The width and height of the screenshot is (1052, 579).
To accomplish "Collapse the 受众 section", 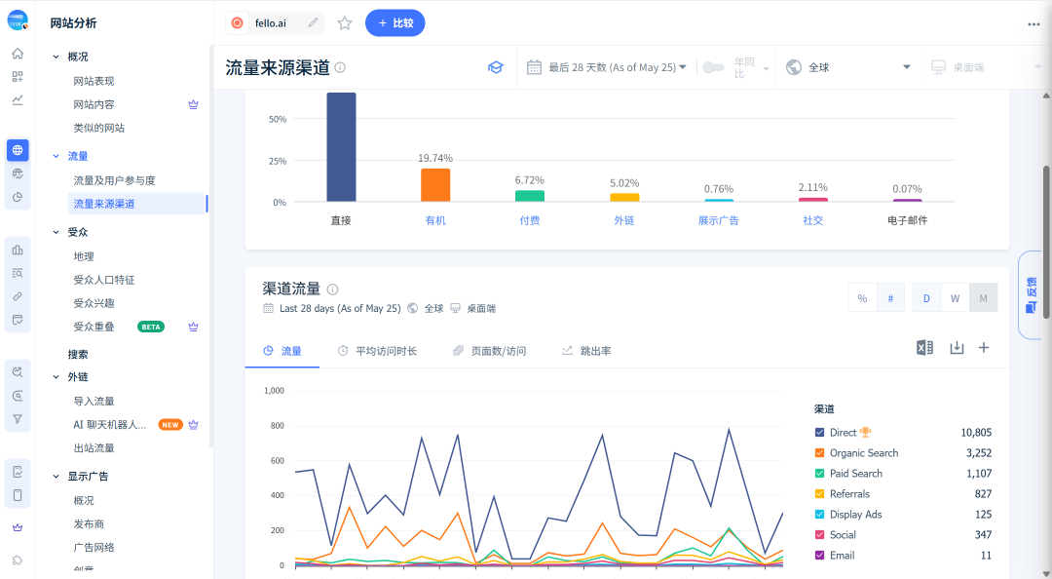I will [x=56, y=232].
